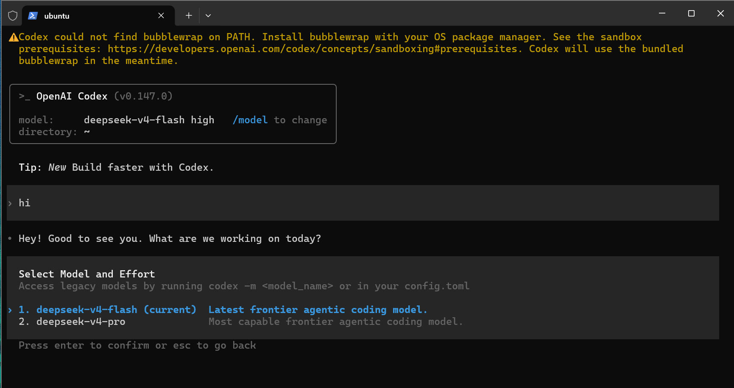Click the 'Tip: New Build faster with Codex.' line
This screenshot has height=388, width=734.
coord(116,167)
